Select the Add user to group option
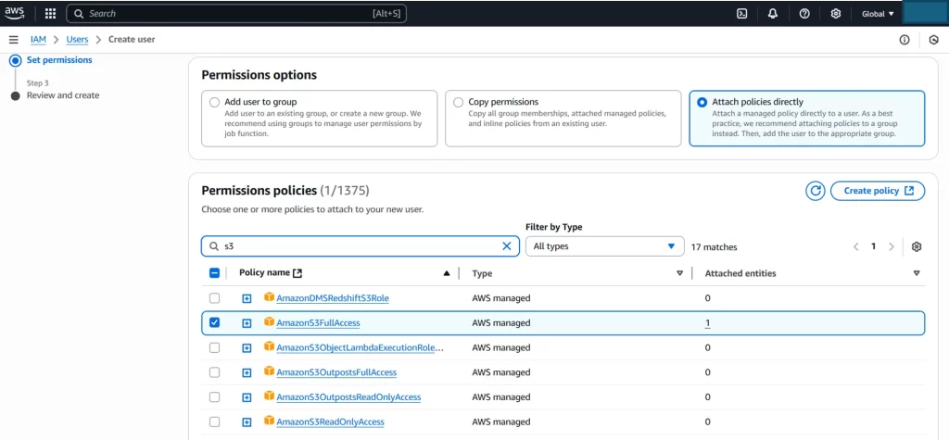This screenshot has width=949, height=440. point(214,102)
